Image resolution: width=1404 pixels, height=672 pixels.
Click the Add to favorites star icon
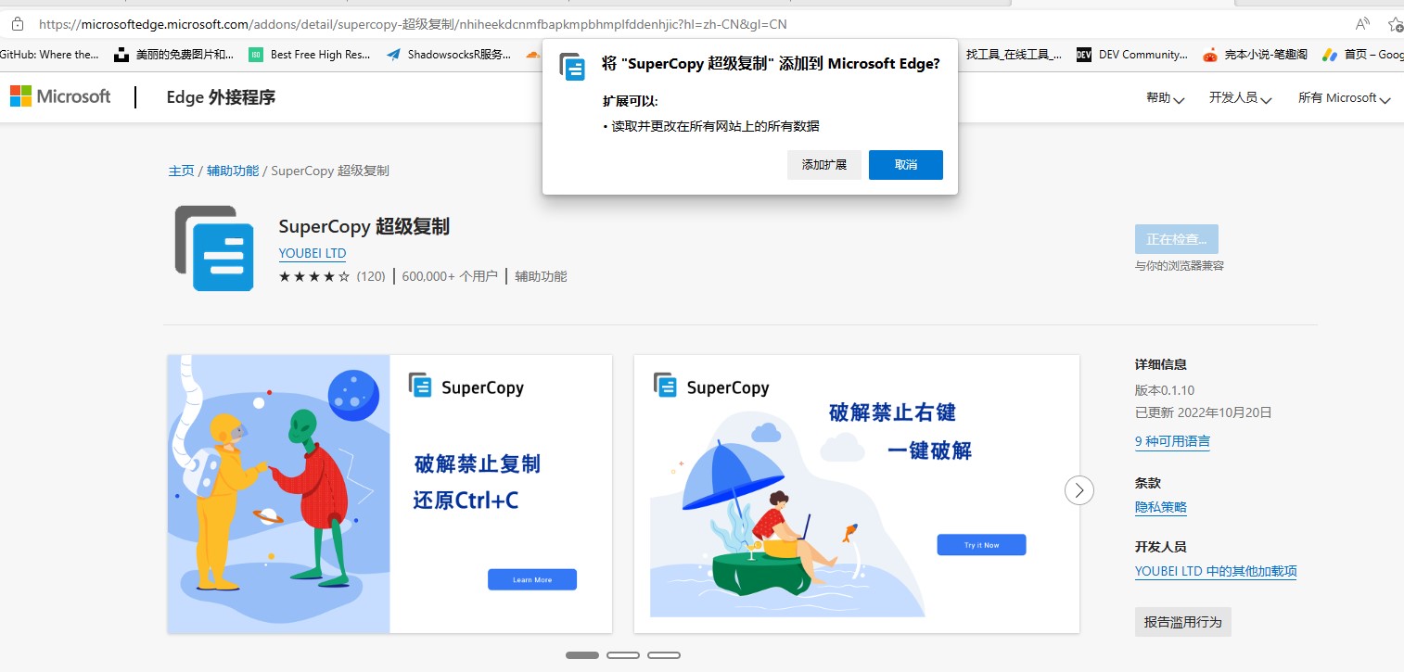(x=1397, y=25)
